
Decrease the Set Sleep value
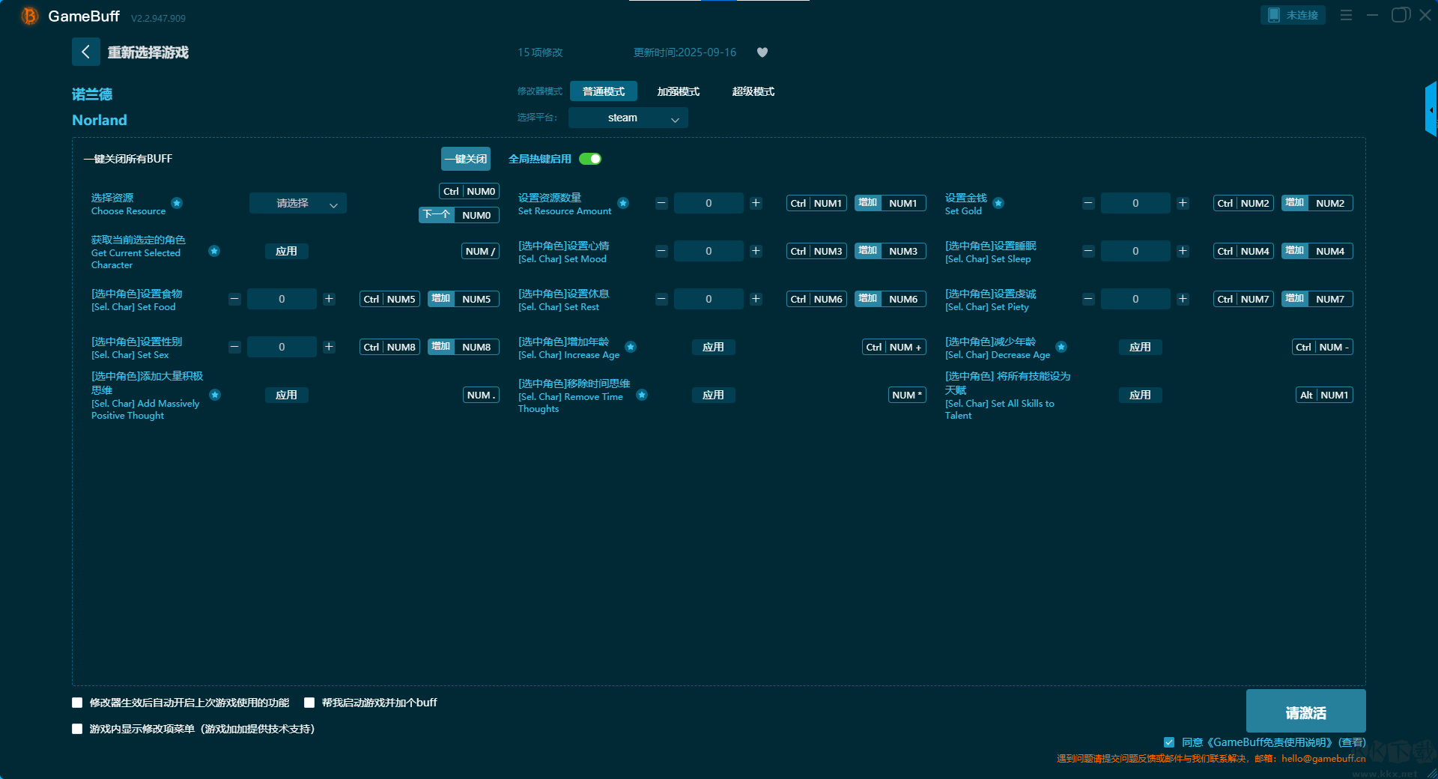(x=1088, y=251)
